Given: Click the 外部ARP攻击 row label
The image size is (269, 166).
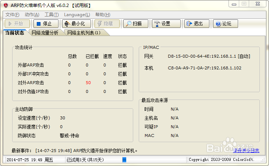Looking at the screenshot, I should coord(31,65).
